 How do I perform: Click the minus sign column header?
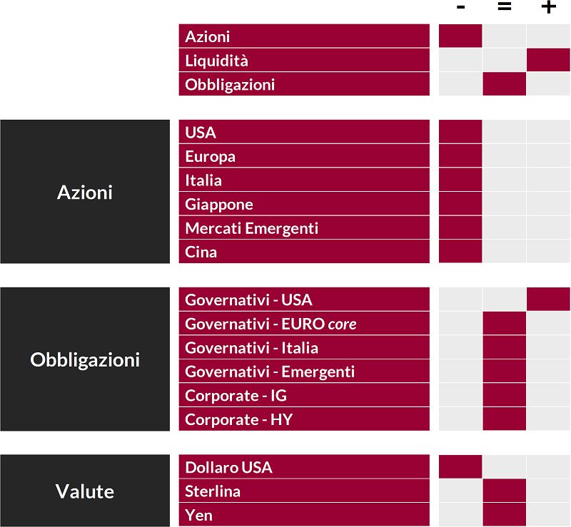point(460,7)
